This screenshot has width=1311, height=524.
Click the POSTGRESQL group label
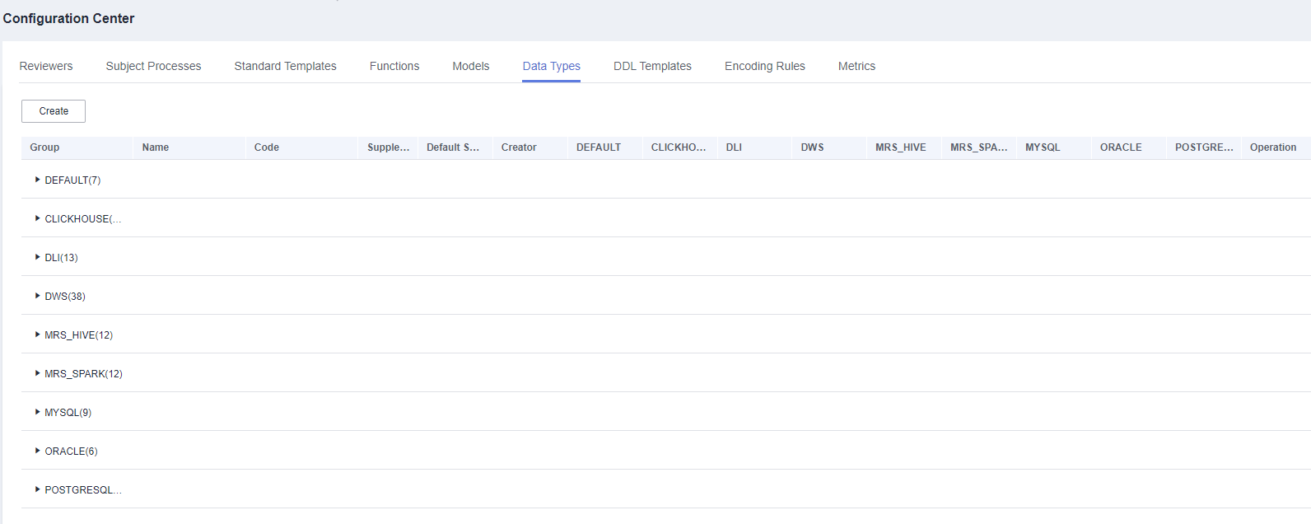coord(83,490)
